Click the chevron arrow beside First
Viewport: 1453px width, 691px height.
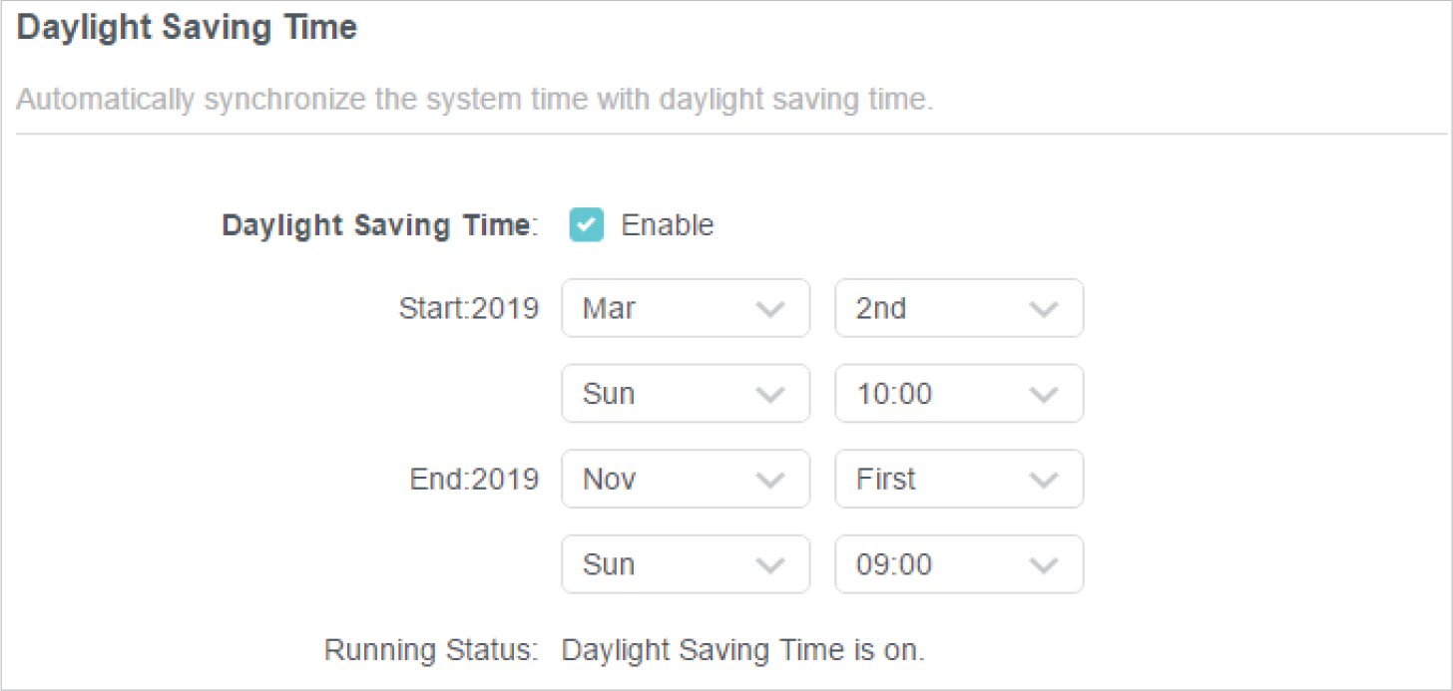click(x=1043, y=481)
